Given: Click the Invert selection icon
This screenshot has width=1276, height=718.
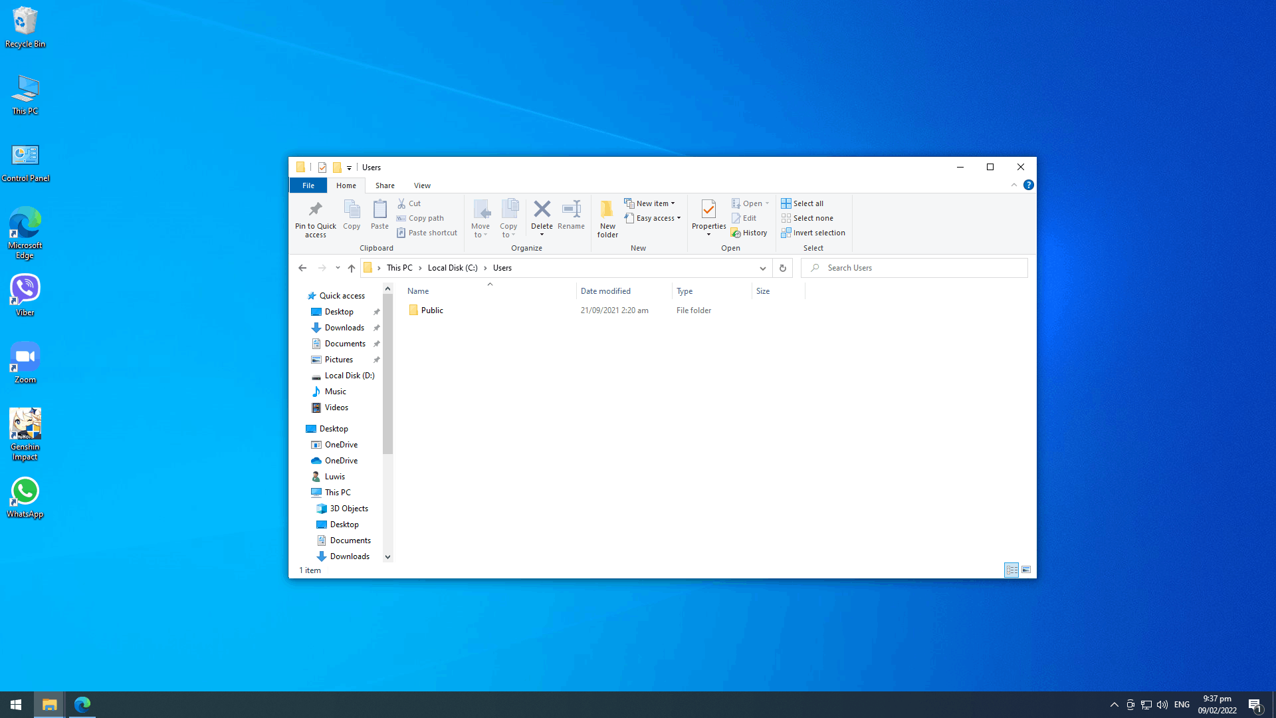Looking at the screenshot, I should (786, 233).
